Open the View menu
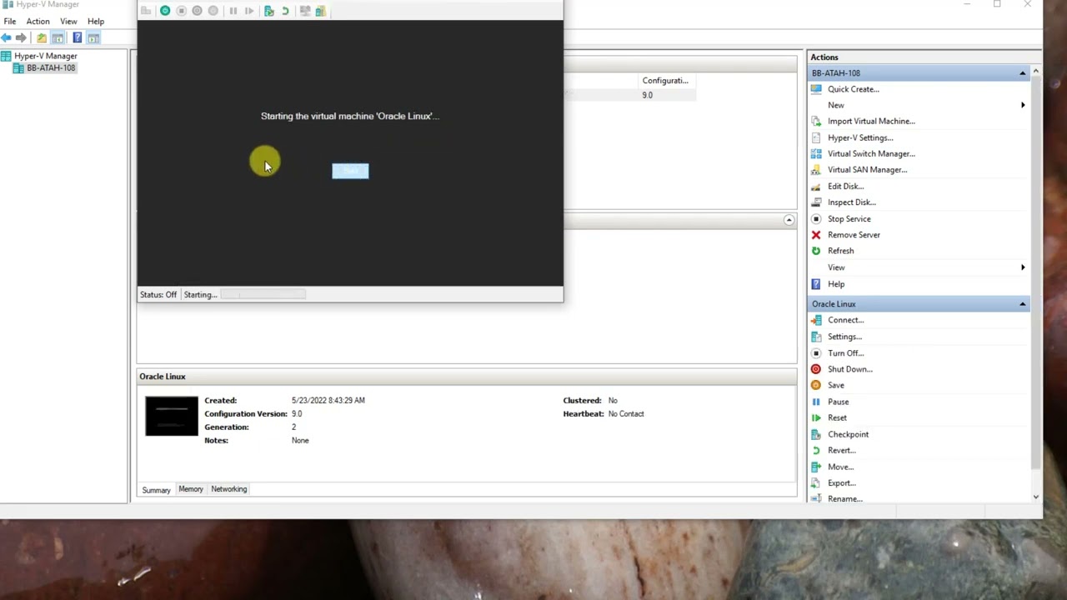This screenshot has width=1067, height=600. (x=68, y=21)
